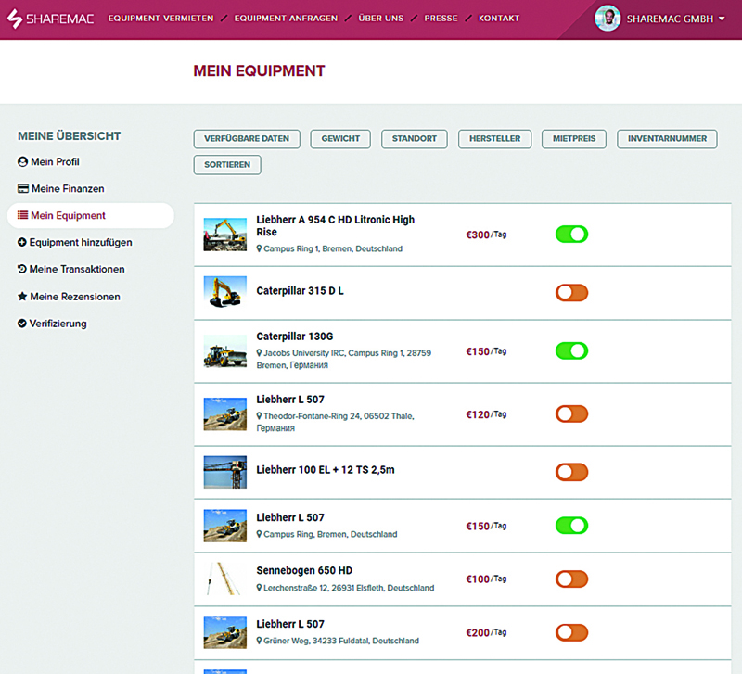The image size is (742, 674).
Task: Click the Meine Finanzen card icon
Action: pyautogui.click(x=23, y=189)
